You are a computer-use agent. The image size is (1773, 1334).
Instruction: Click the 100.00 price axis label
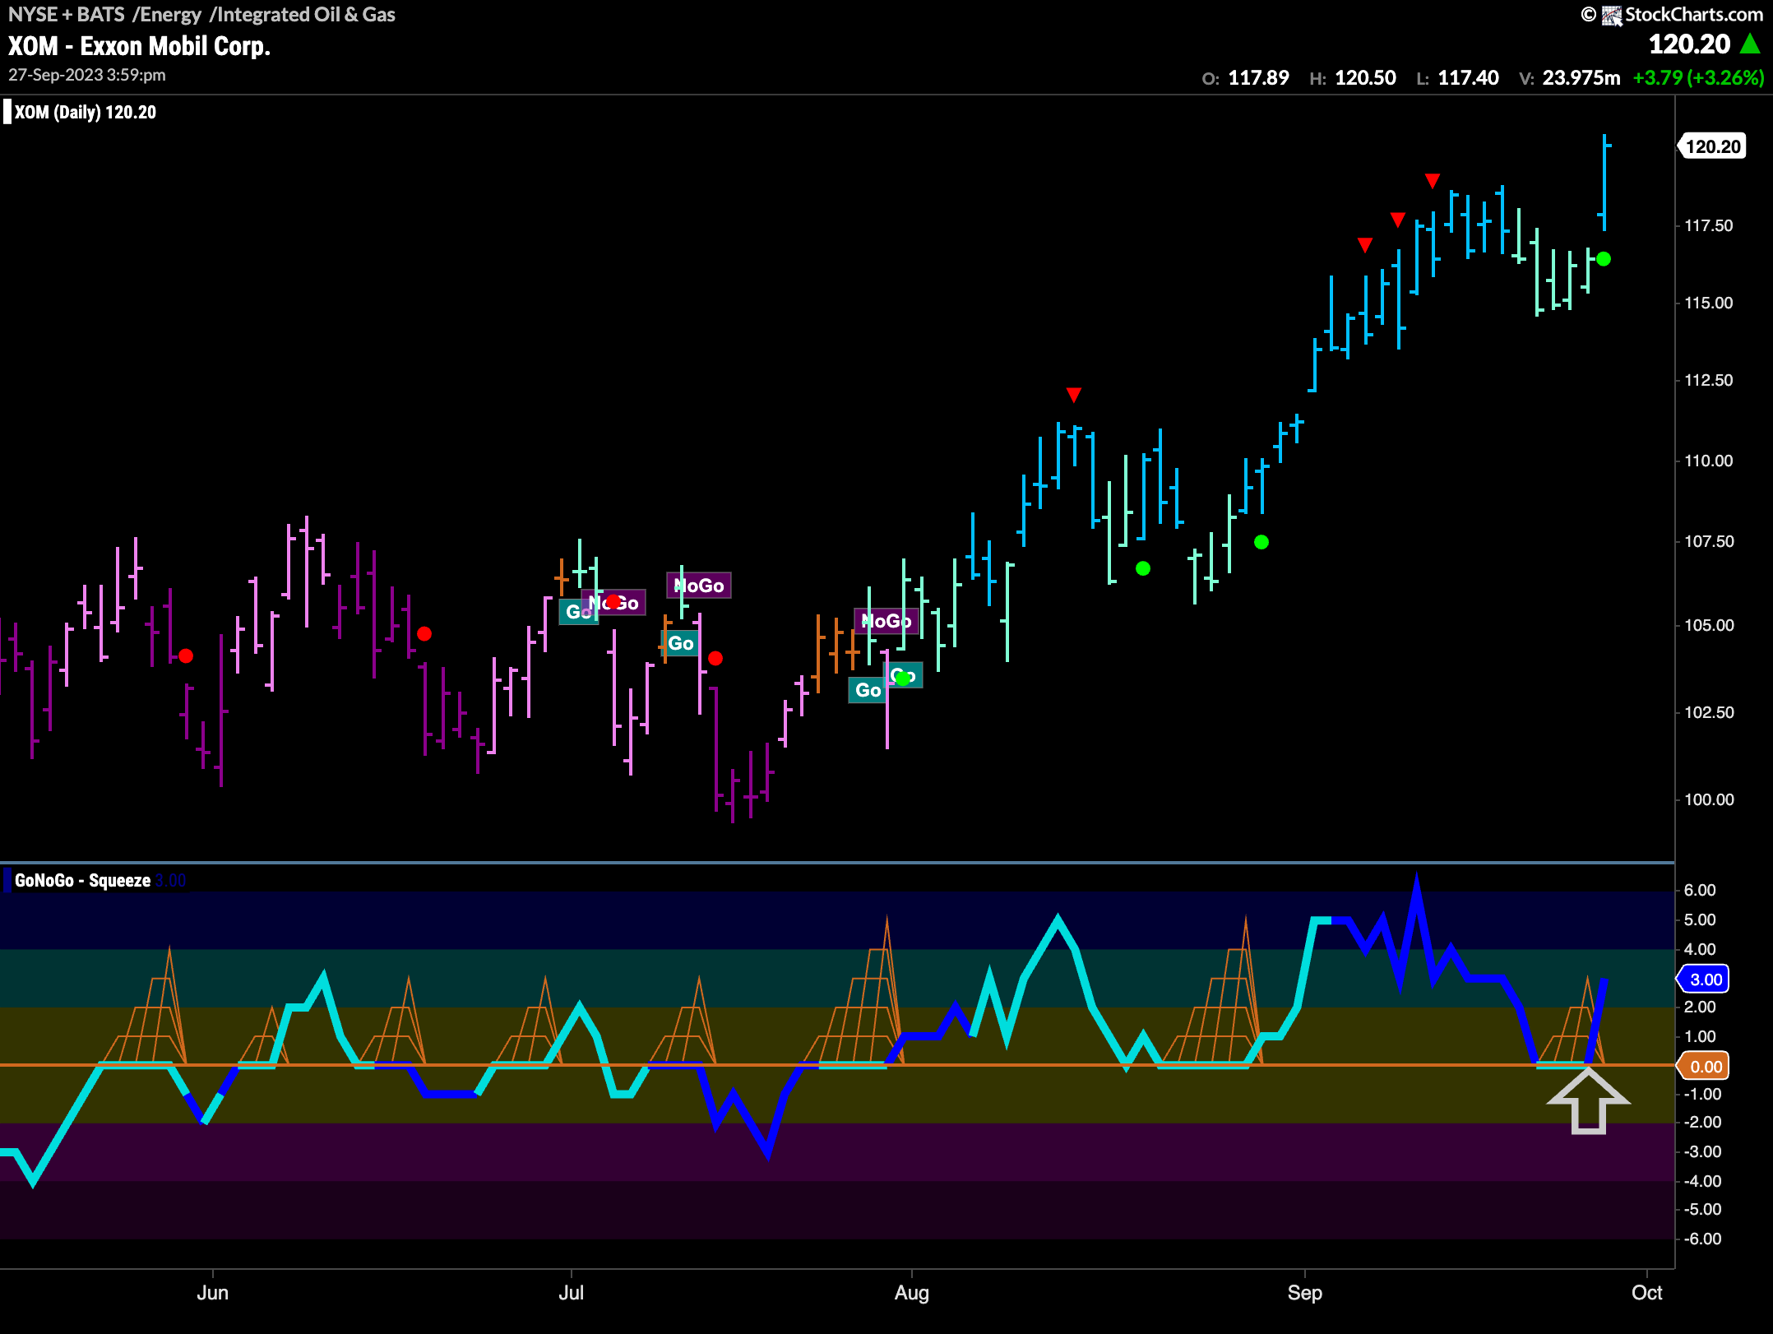coord(1709,799)
